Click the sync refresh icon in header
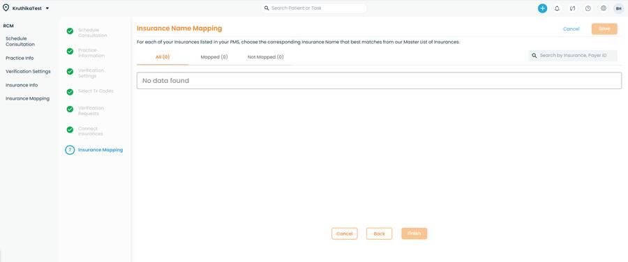The image size is (628, 262). pyautogui.click(x=572, y=8)
